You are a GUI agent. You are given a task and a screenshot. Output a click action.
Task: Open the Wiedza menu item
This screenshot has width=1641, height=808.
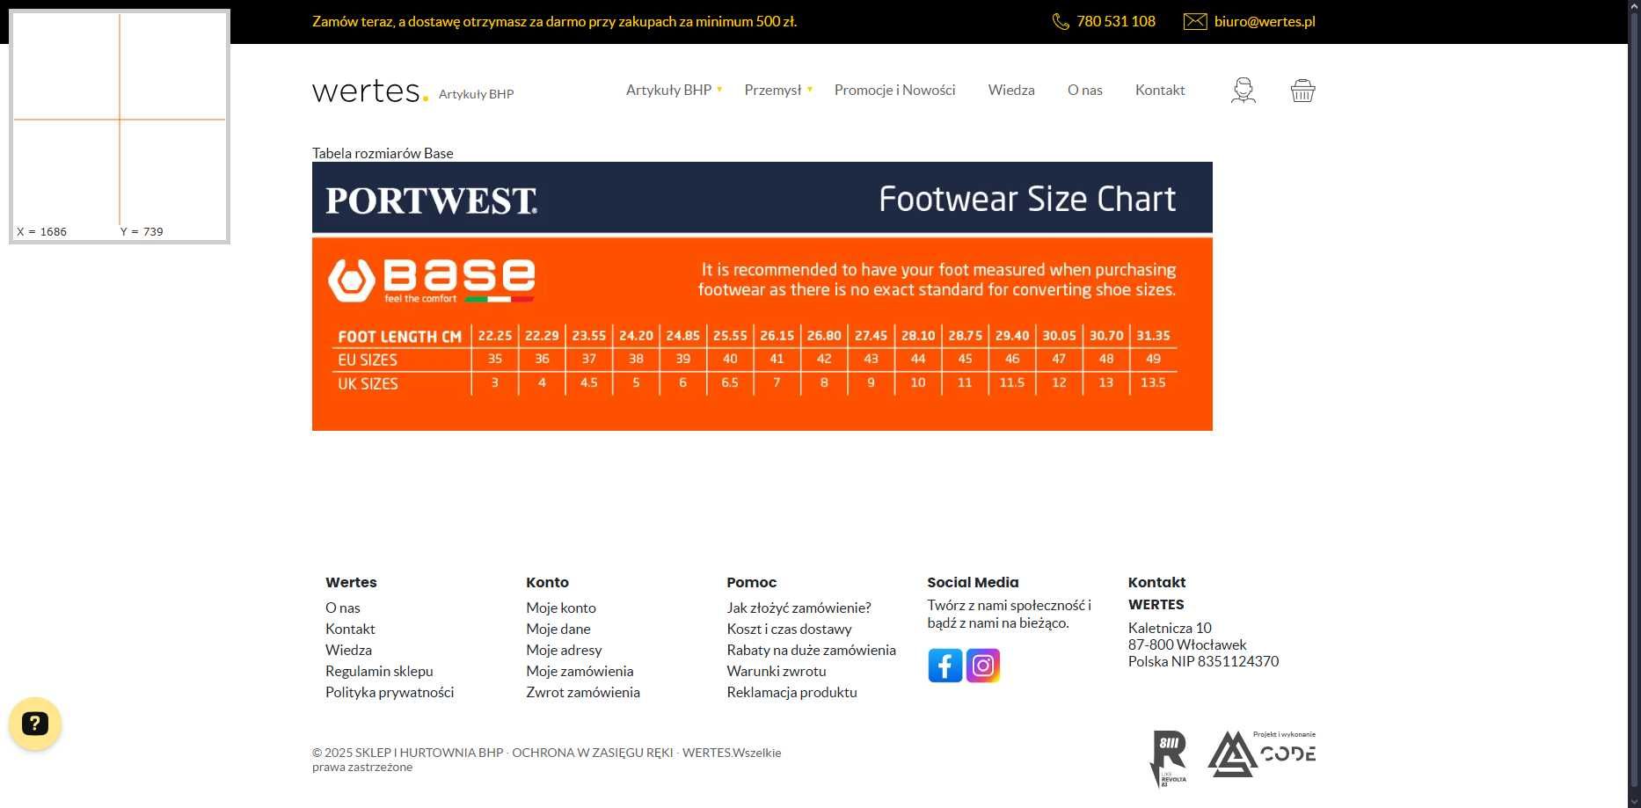1011,90
